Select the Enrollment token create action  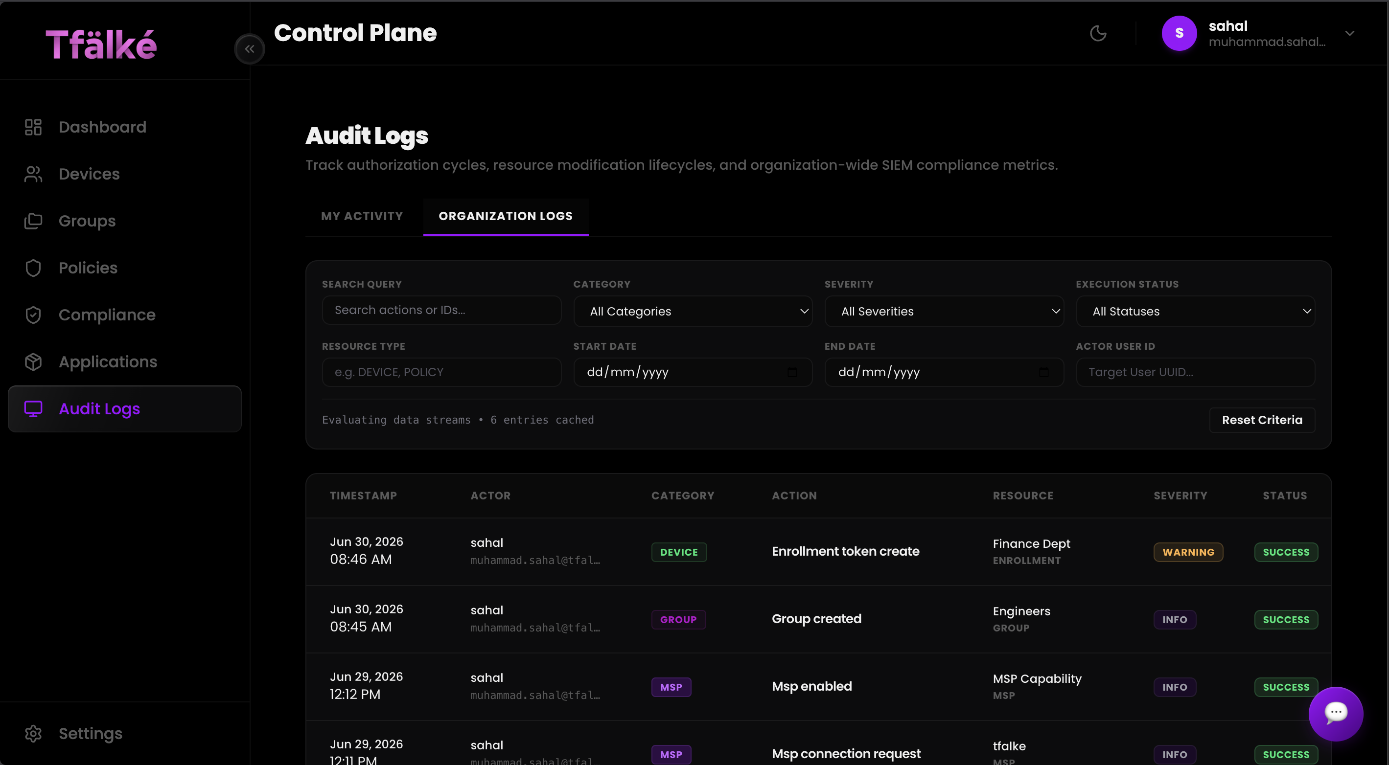click(845, 551)
